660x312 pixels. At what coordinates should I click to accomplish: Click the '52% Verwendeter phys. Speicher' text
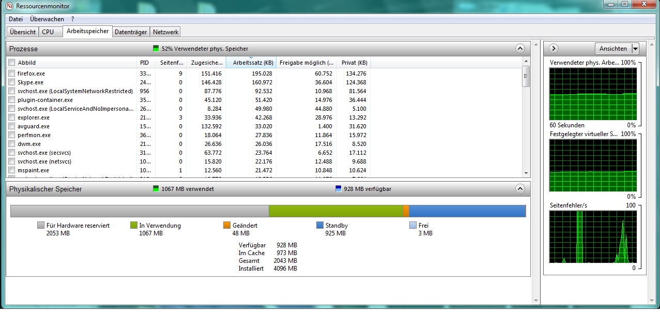click(205, 49)
